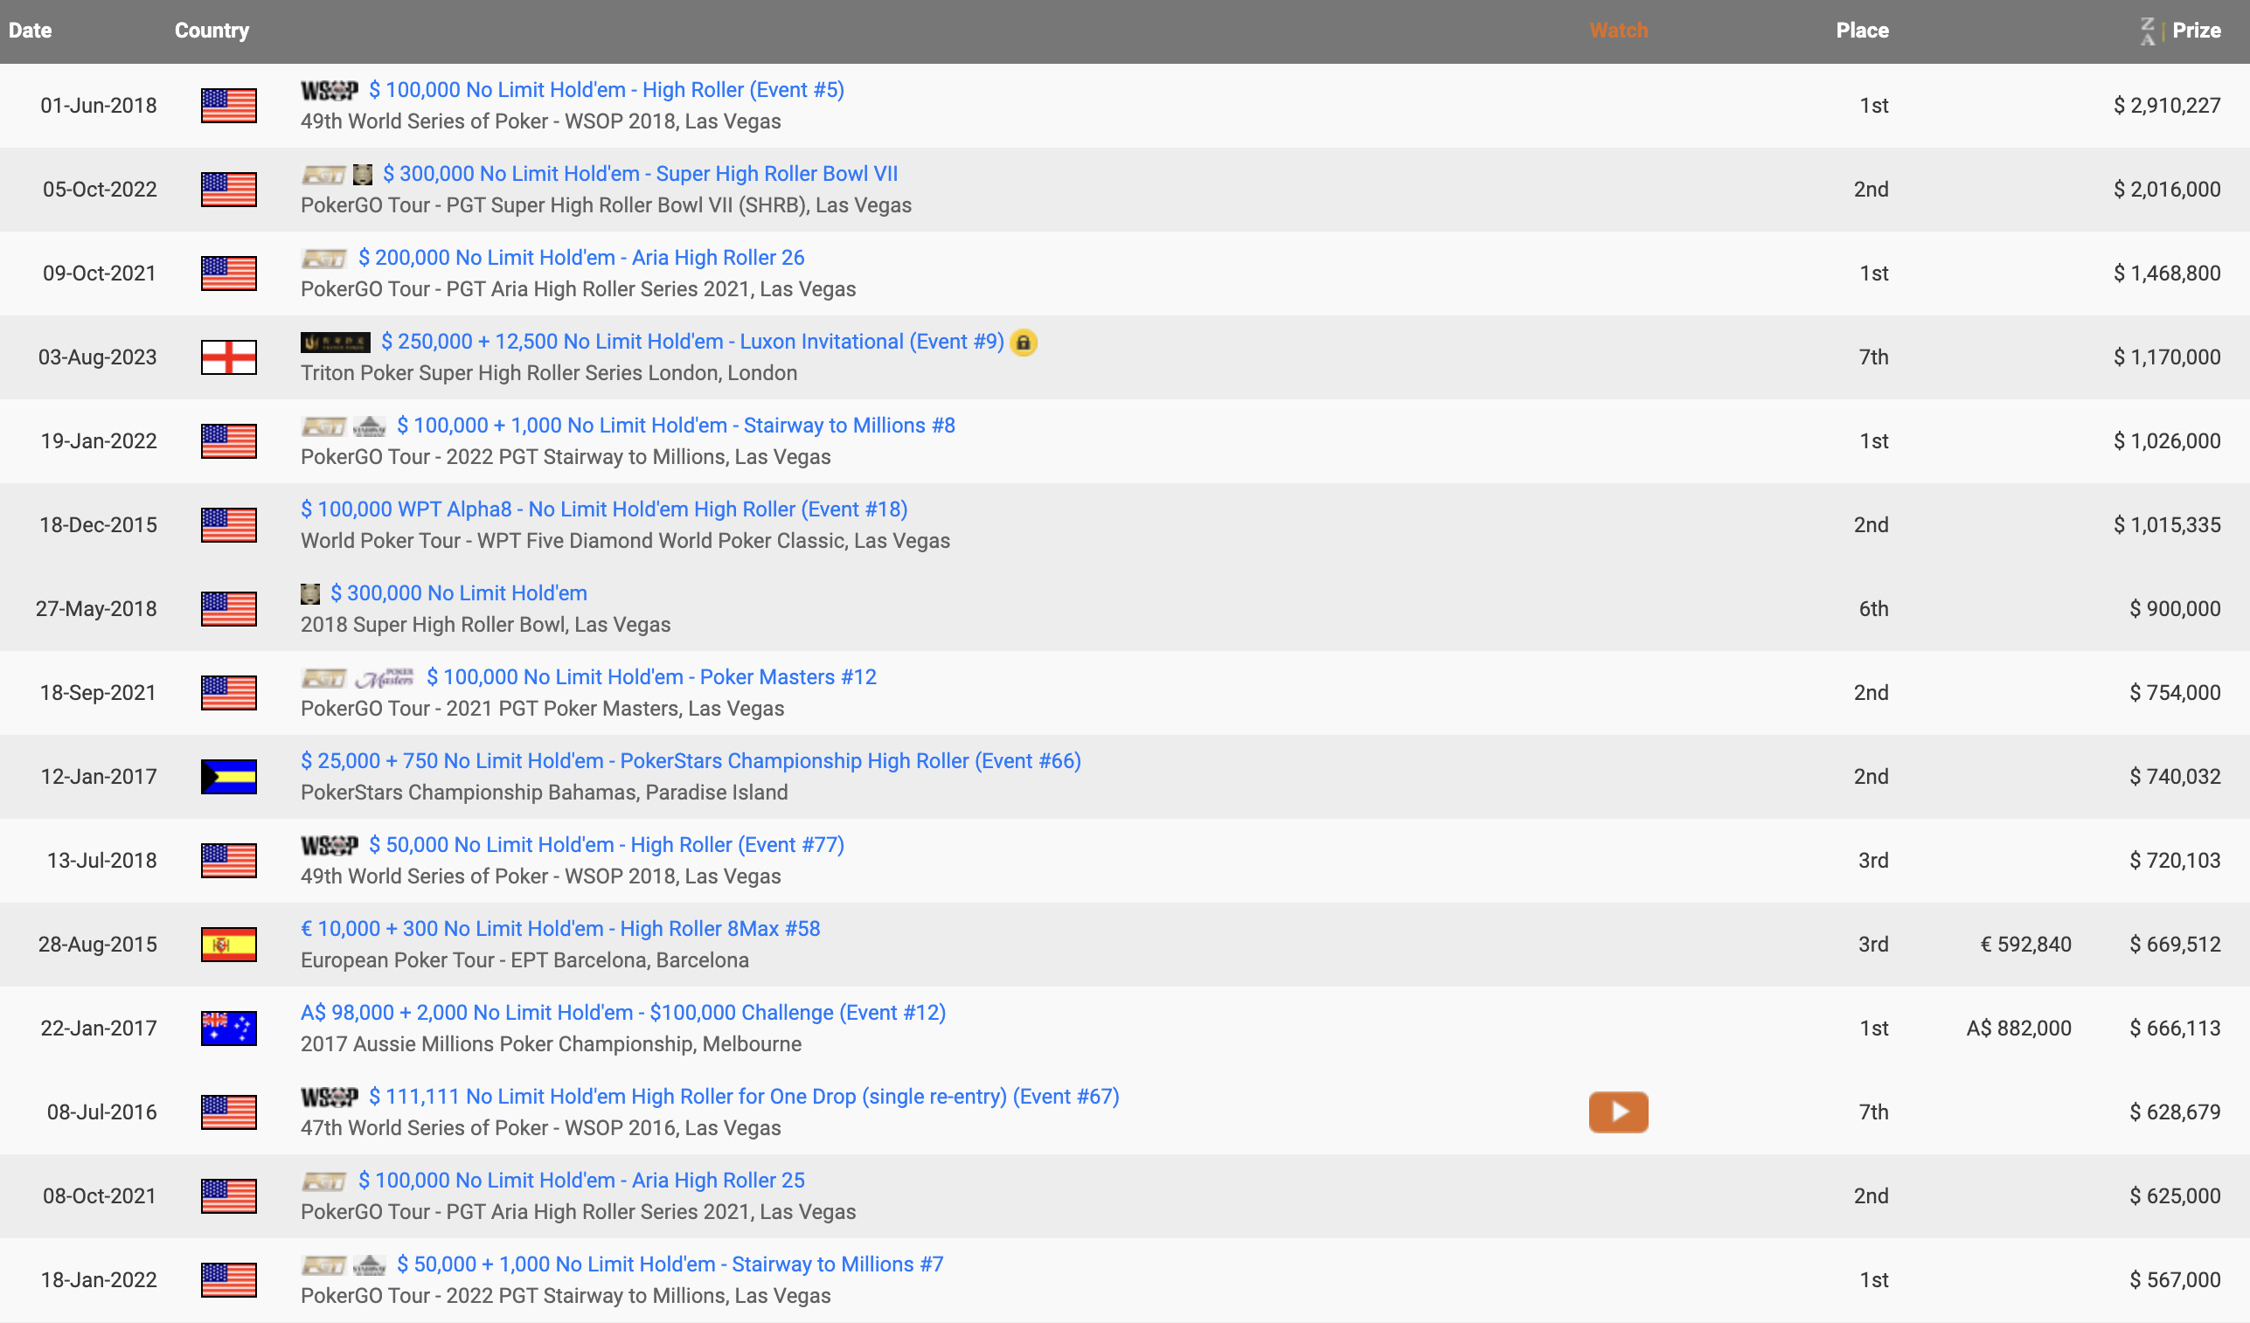Image resolution: width=2250 pixels, height=1323 pixels.
Task: Click the orange Watch column header
Action: (x=1618, y=31)
